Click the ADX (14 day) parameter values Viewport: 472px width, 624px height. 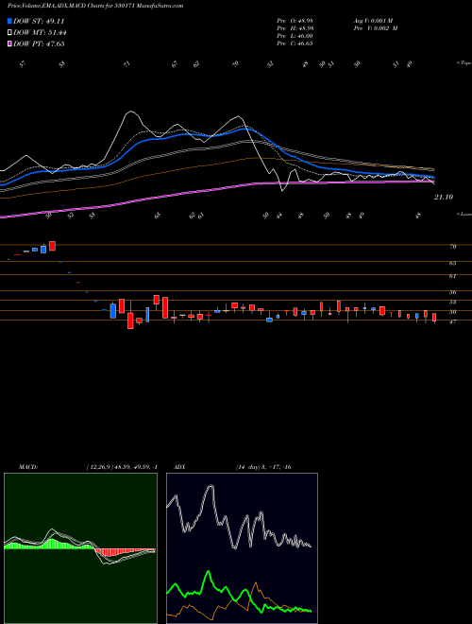(263, 467)
